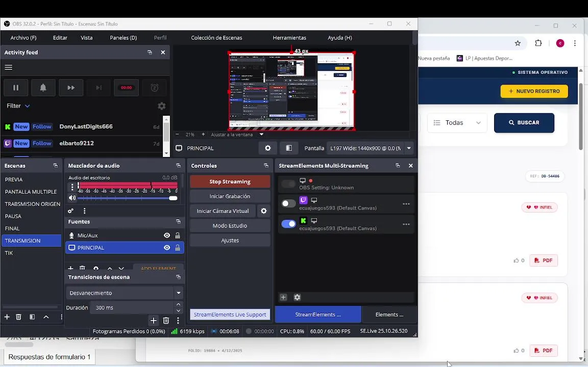Viewport: 588px width, 367px height.
Task: Remove the scene transition trash icon
Action: [x=166, y=321]
